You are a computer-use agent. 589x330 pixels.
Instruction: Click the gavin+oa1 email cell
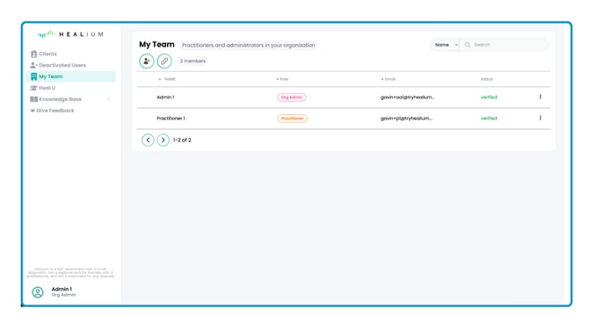tap(407, 97)
